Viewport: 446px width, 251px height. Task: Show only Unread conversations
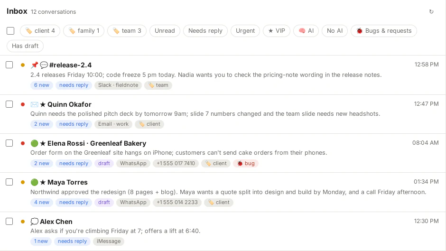(x=165, y=31)
